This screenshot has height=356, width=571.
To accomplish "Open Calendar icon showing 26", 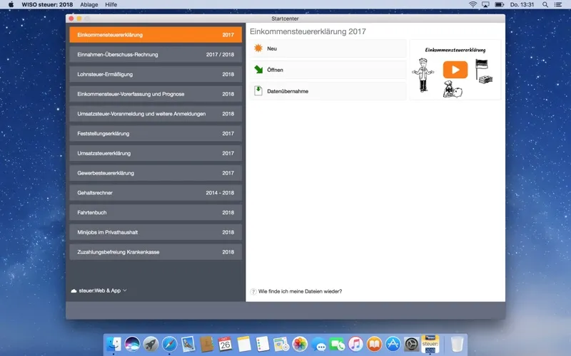I will tap(225, 344).
